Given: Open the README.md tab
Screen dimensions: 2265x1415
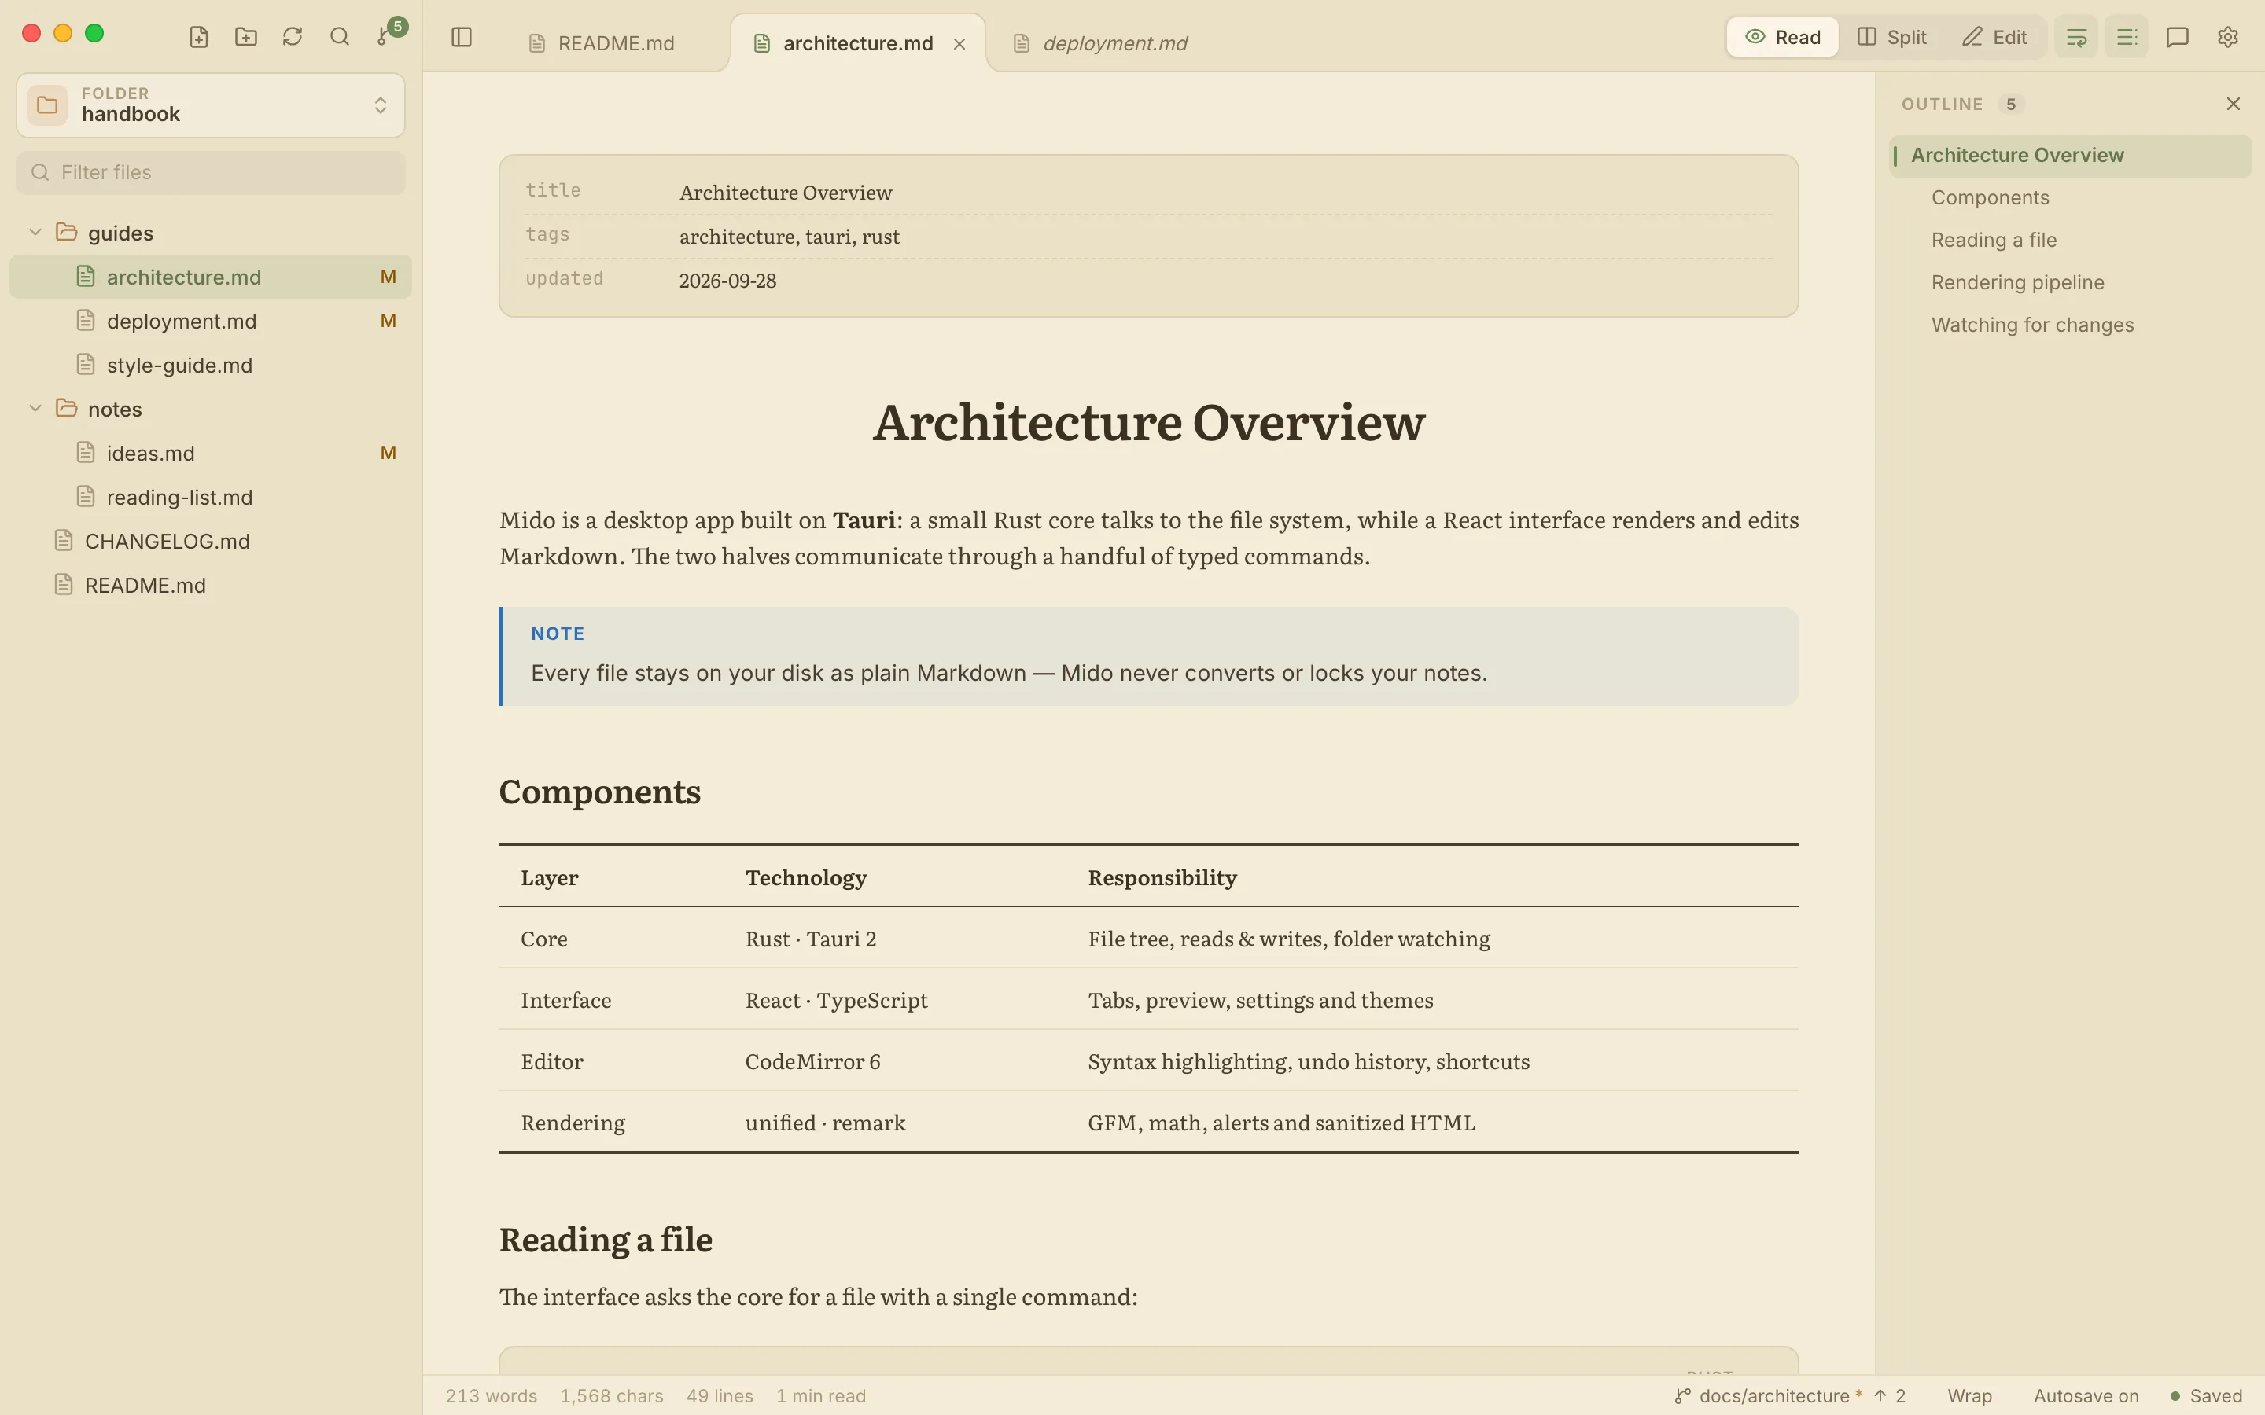Looking at the screenshot, I should click(601, 43).
